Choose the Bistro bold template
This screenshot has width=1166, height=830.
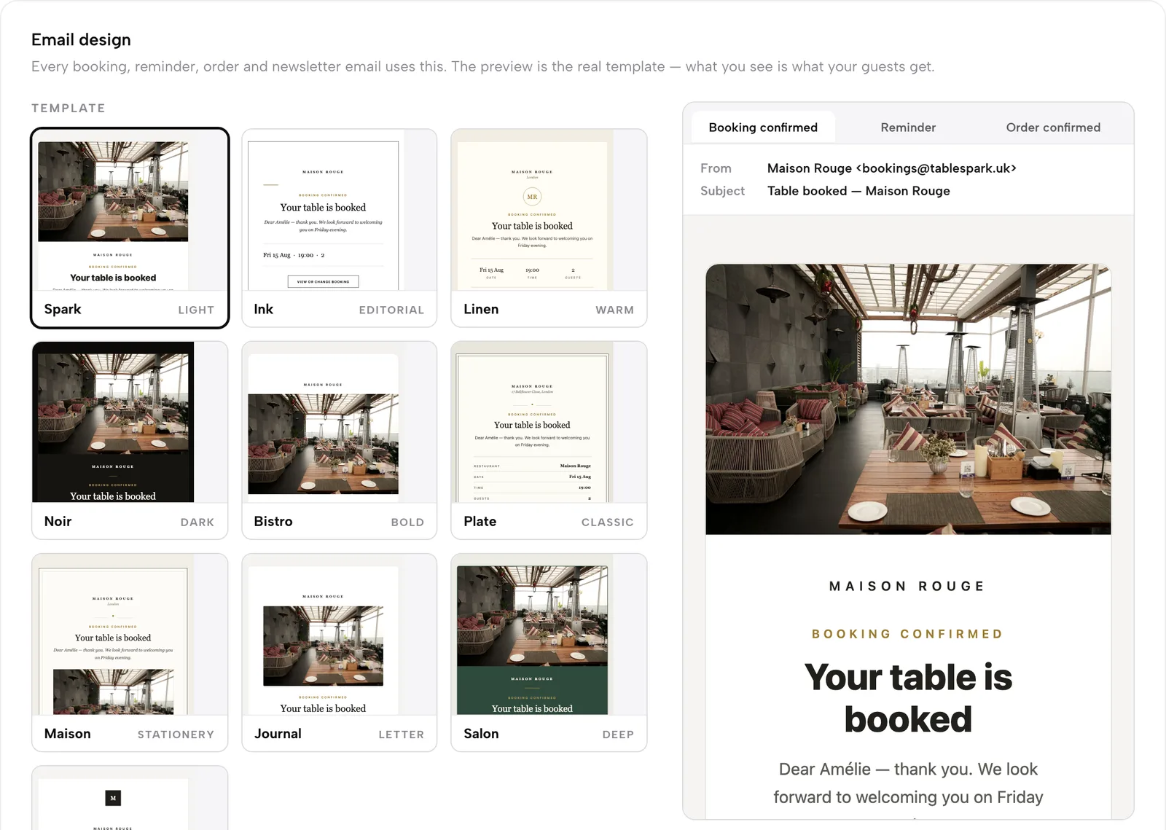(340, 440)
